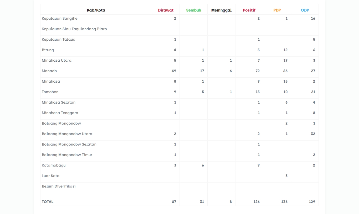The width and height of the screenshot is (359, 214).
Task: Select the Bolaang Mongondow Selatan row name
Action: pos(69,145)
